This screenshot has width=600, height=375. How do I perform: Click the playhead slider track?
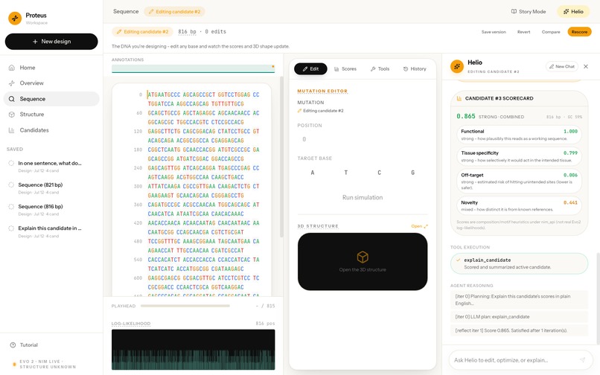[185, 306]
